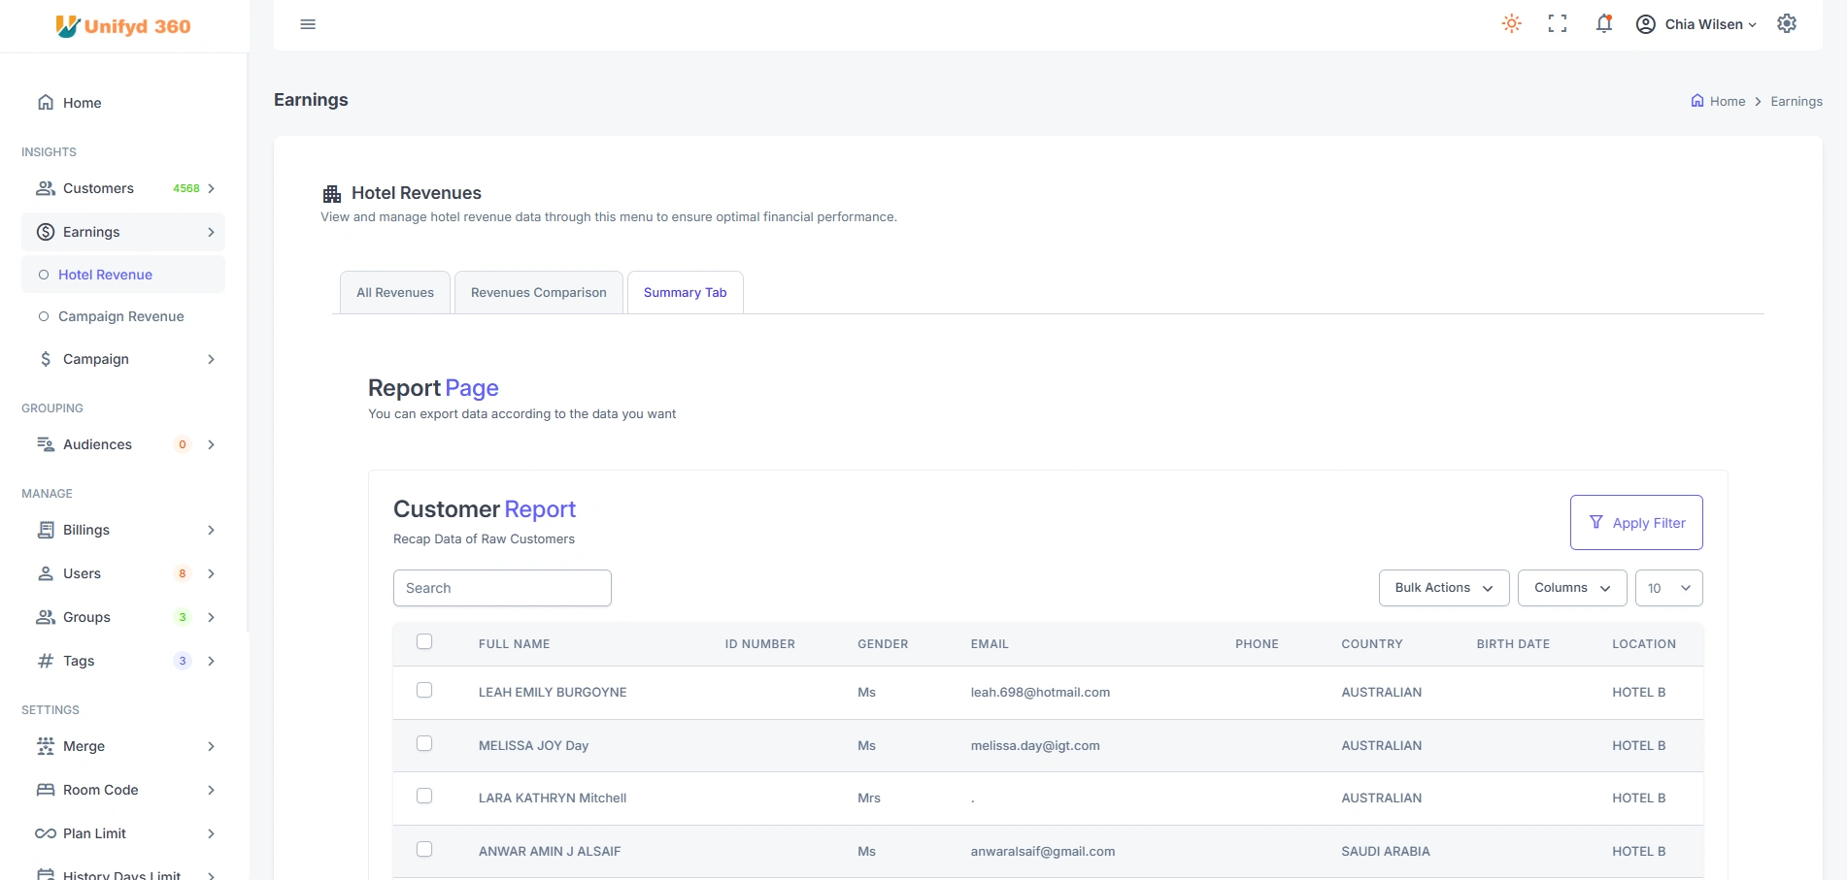Click the Apply Filter button

pyautogui.click(x=1636, y=523)
